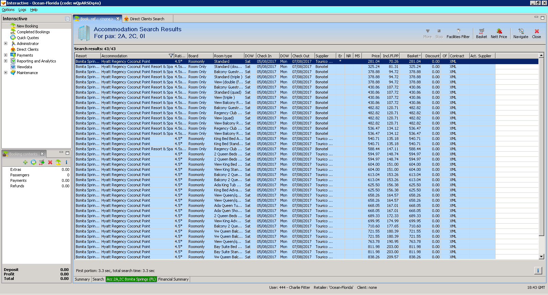
Task: Click the Basket column sort arrow
Action: (x=420, y=56)
